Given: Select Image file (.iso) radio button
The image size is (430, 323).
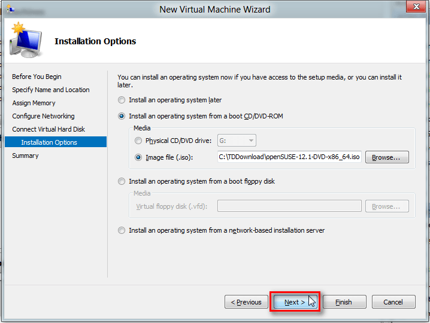Looking at the screenshot, I should [139, 157].
